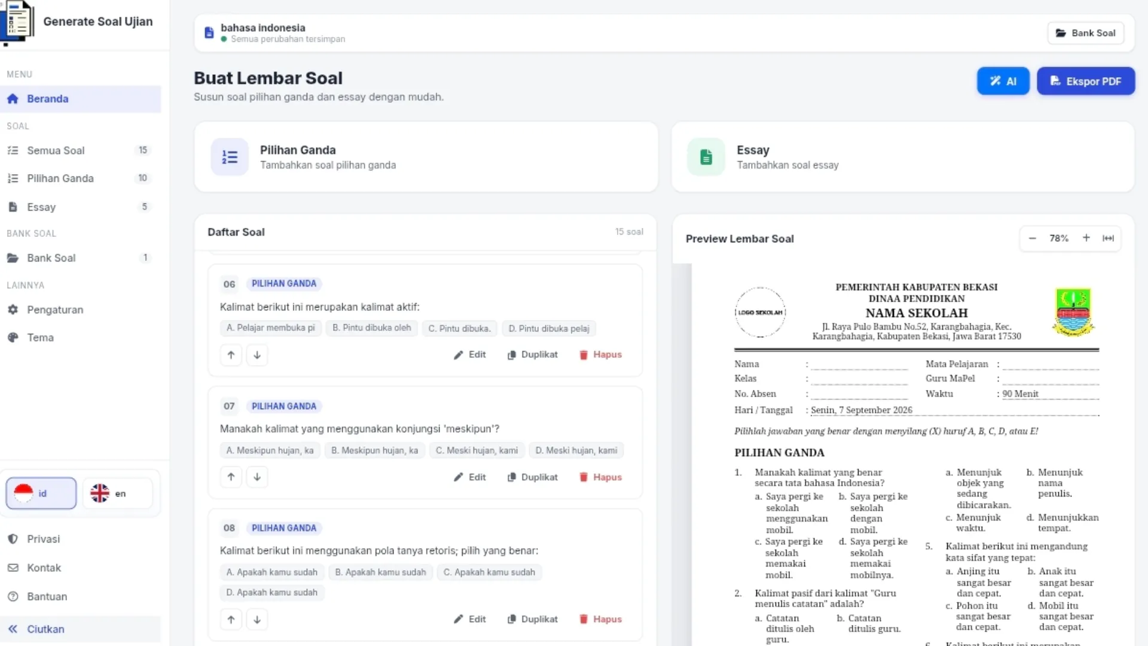Switch language to Indonesian (id)
The height and width of the screenshot is (646, 1148).
tap(41, 493)
